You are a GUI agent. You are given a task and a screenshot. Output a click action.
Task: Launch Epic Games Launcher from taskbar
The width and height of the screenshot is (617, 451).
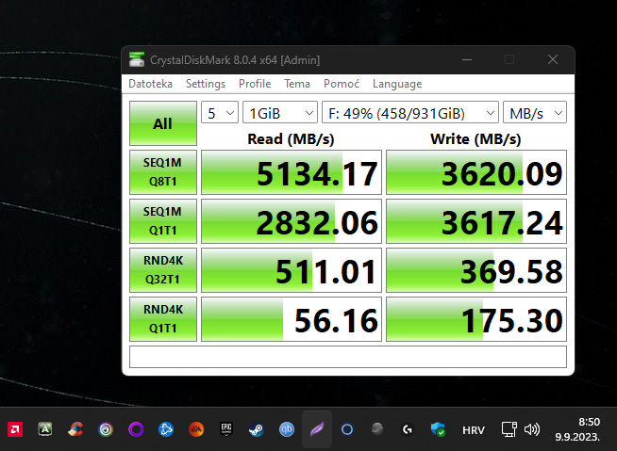[226, 429]
